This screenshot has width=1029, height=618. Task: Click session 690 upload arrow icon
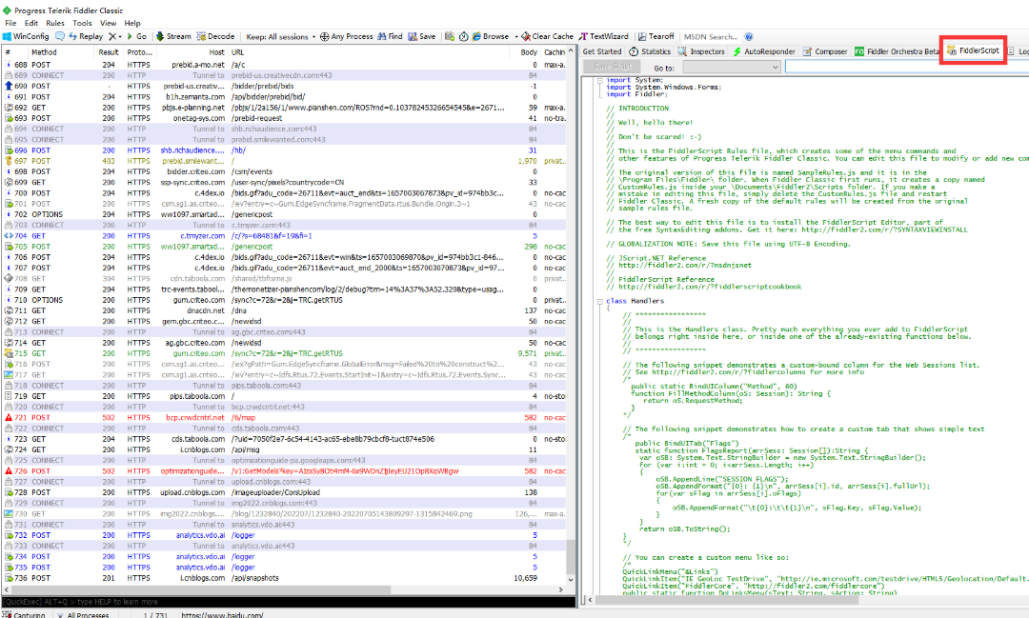pos(9,86)
